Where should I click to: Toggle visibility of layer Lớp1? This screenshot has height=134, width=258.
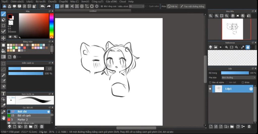(210, 89)
